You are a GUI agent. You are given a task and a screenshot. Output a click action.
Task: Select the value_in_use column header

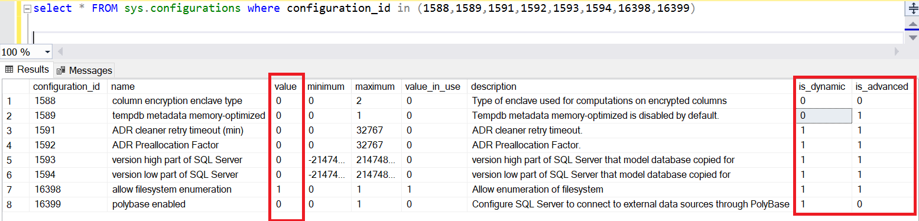[434, 86]
